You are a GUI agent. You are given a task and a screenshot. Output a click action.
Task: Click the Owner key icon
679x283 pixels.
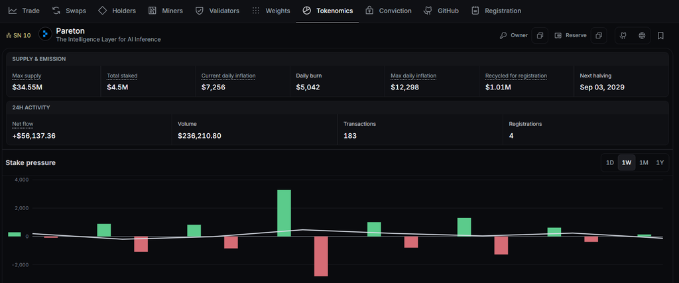pos(503,36)
